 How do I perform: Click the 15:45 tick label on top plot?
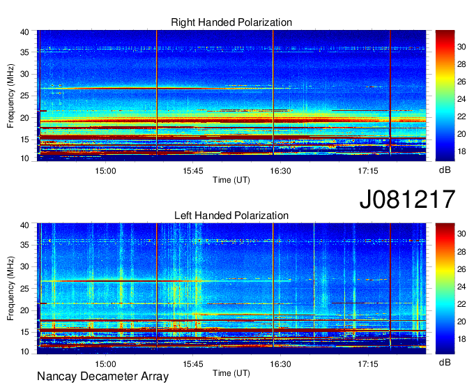193,171
